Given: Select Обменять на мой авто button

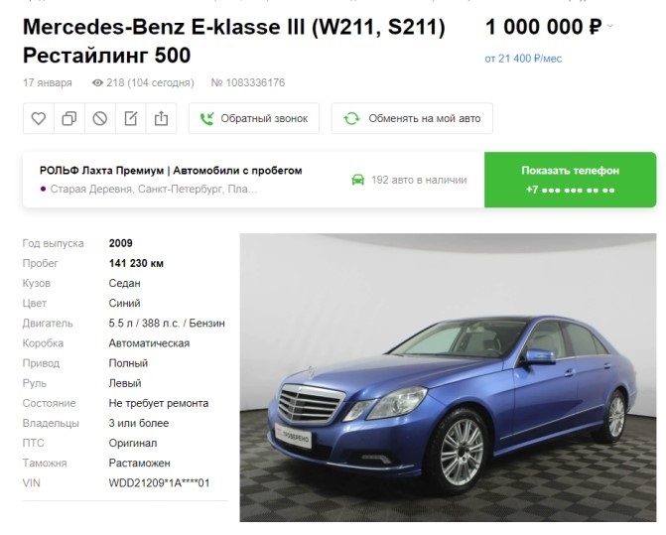Looking at the screenshot, I should [412, 118].
